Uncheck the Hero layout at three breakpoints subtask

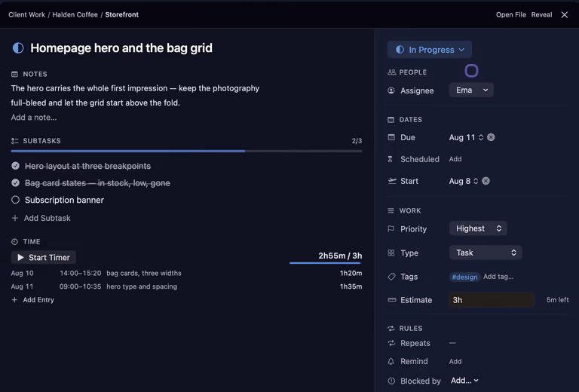(15, 166)
